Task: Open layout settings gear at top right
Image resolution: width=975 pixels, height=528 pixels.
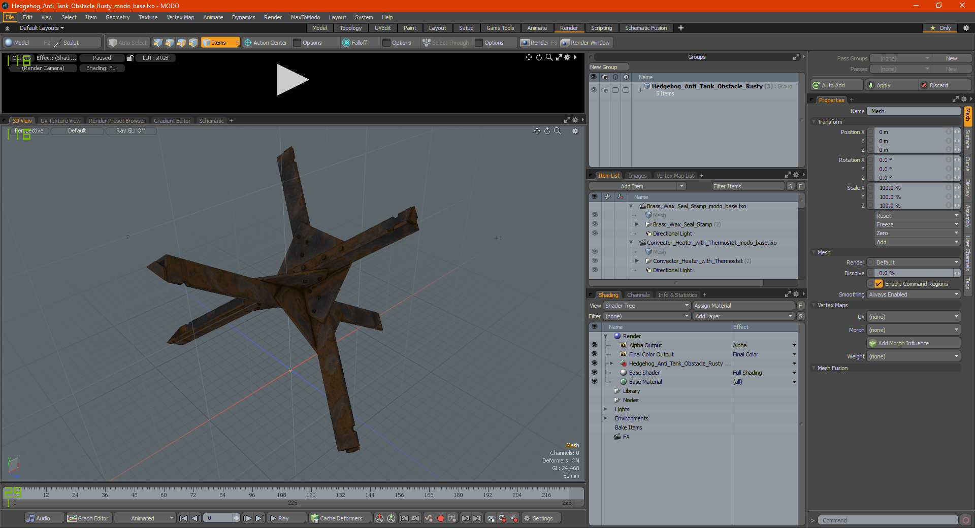Action: (966, 28)
